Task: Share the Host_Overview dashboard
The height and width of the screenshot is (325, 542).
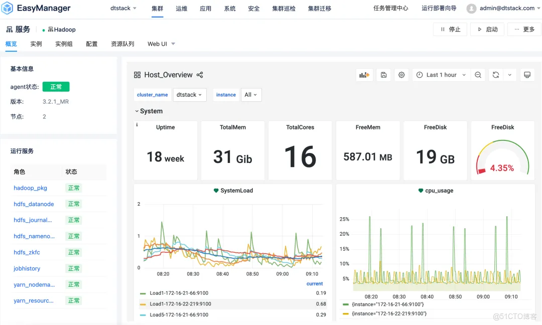Action: pos(200,75)
